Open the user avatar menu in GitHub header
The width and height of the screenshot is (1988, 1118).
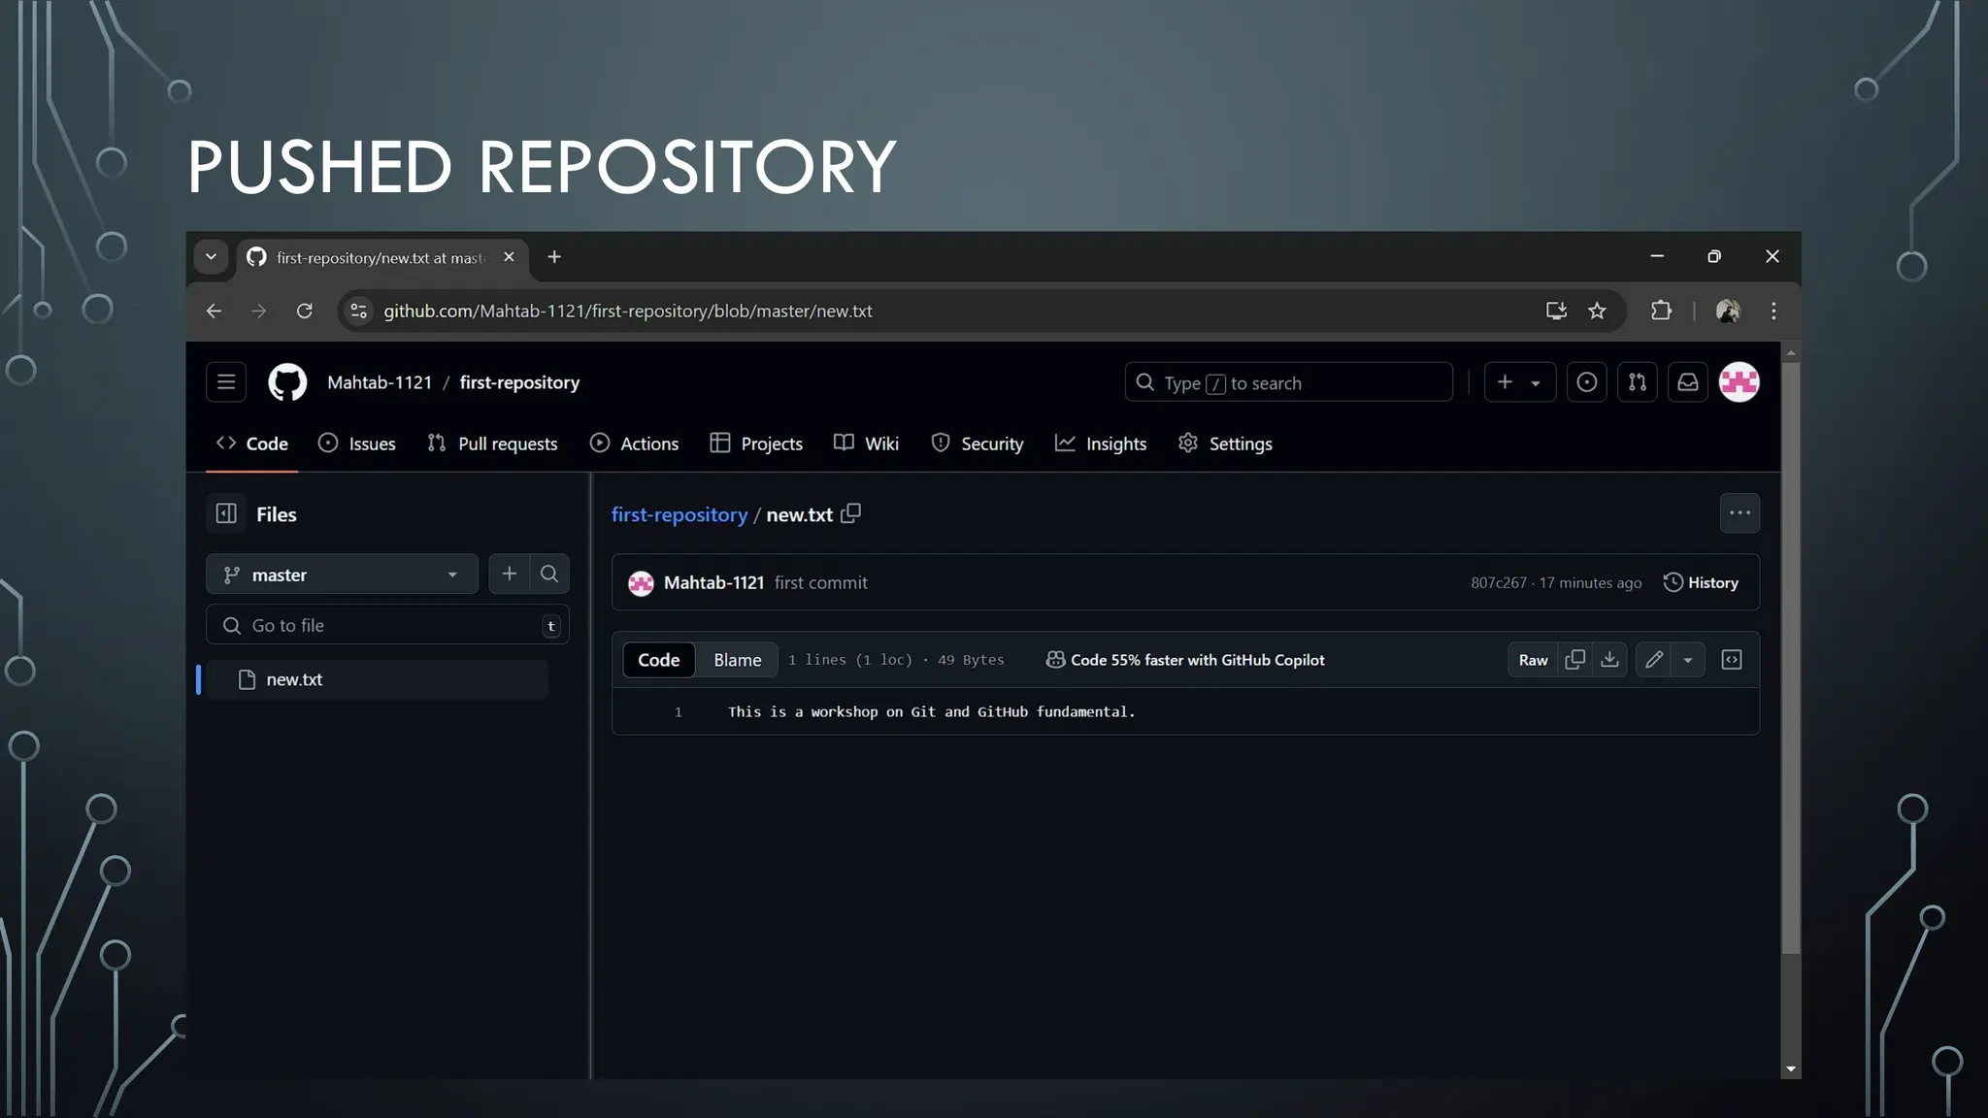(1739, 382)
